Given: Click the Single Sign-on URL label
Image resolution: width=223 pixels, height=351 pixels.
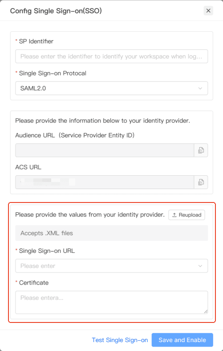Looking at the screenshot, I should pos(47,251).
